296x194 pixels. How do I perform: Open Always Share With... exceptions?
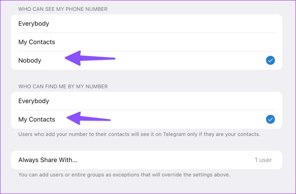pyautogui.click(x=147, y=160)
